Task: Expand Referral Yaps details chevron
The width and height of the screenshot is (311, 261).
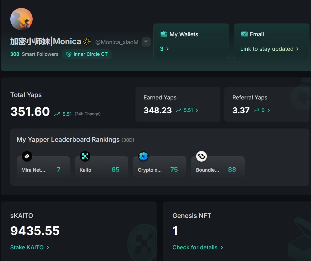Action: point(269,110)
